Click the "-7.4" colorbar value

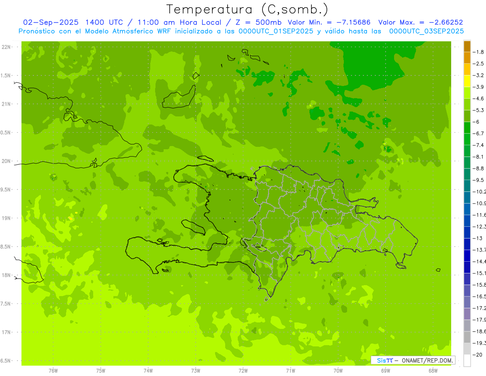coord(478,145)
